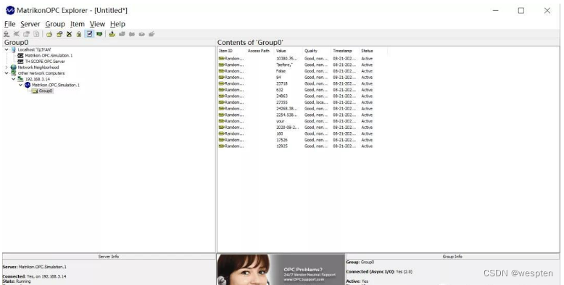Click the 192.168.3.14 network node icon
The height and width of the screenshot is (285, 564).
click(x=20, y=79)
